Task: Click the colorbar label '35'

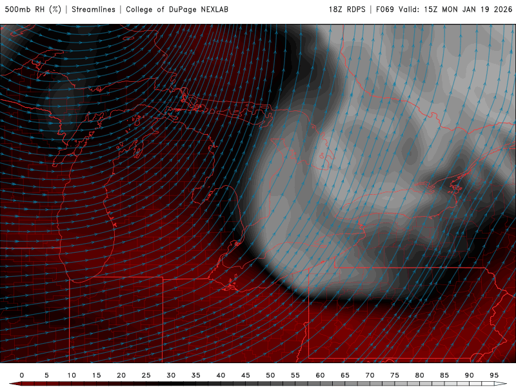Action: 196,375
